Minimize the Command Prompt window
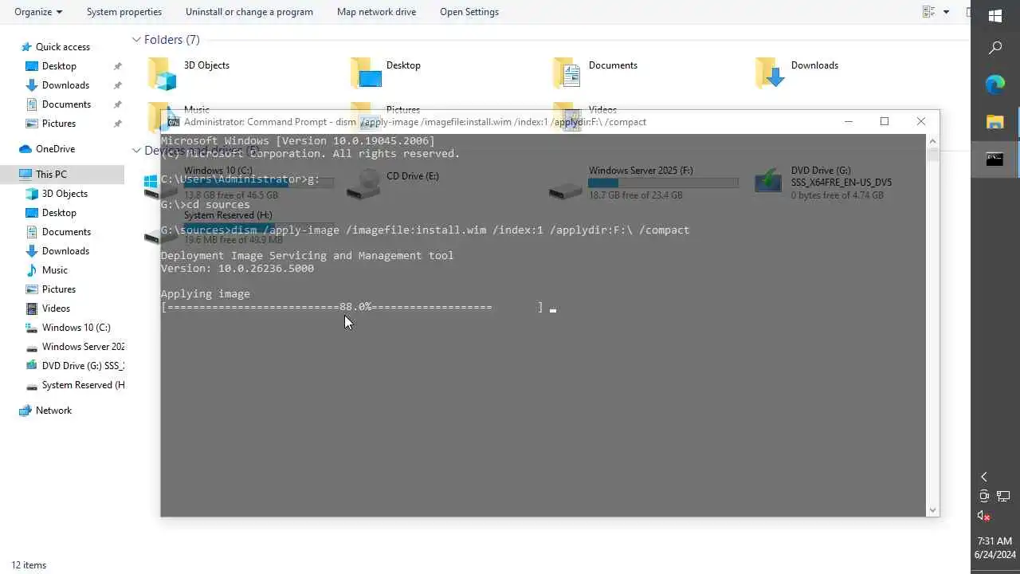This screenshot has width=1020, height=574. [x=849, y=121]
